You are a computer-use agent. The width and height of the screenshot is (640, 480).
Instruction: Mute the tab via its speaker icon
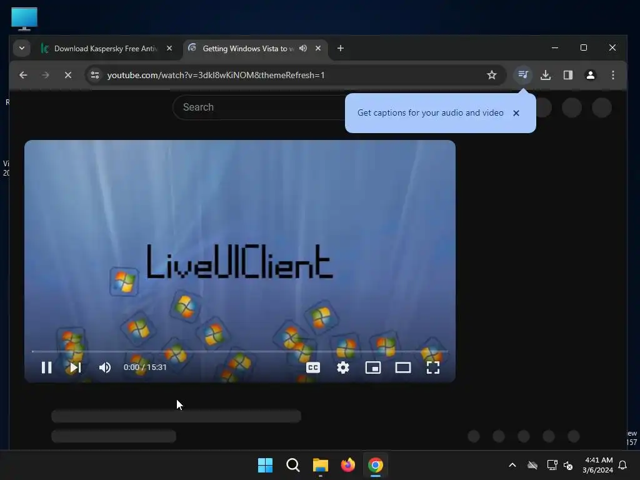point(303,49)
